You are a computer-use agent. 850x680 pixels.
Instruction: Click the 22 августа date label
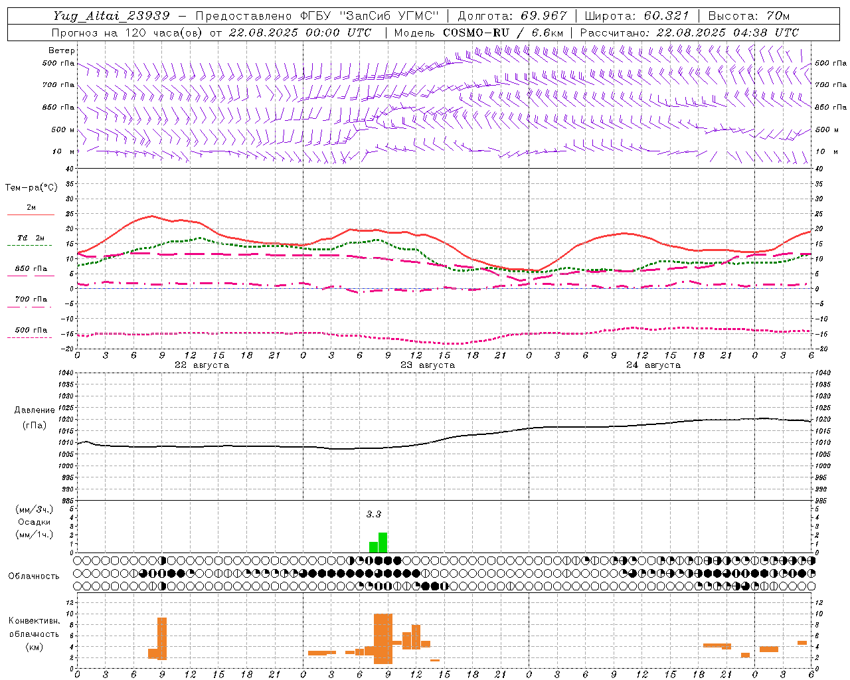point(202,365)
